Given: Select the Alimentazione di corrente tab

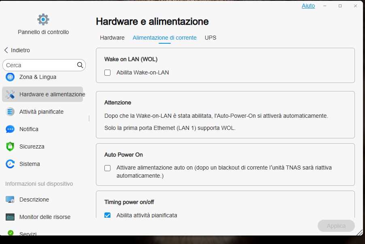Looking at the screenshot, I should (x=164, y=38).
